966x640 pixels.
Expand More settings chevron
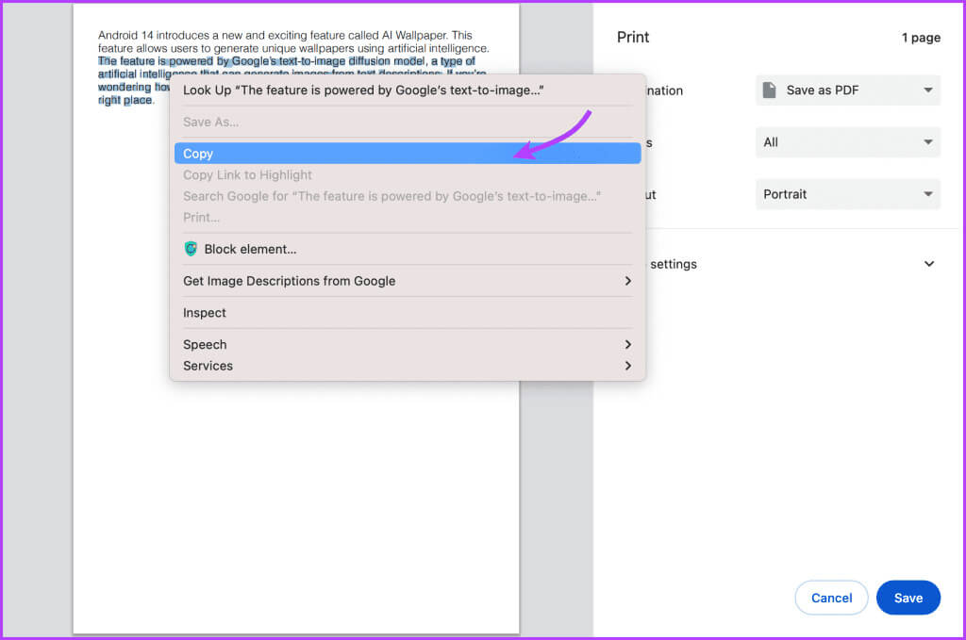point(929,264)
